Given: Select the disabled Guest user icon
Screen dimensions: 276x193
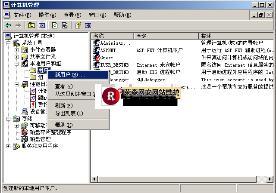Looking at the screenshot, I should click(97, 58).
